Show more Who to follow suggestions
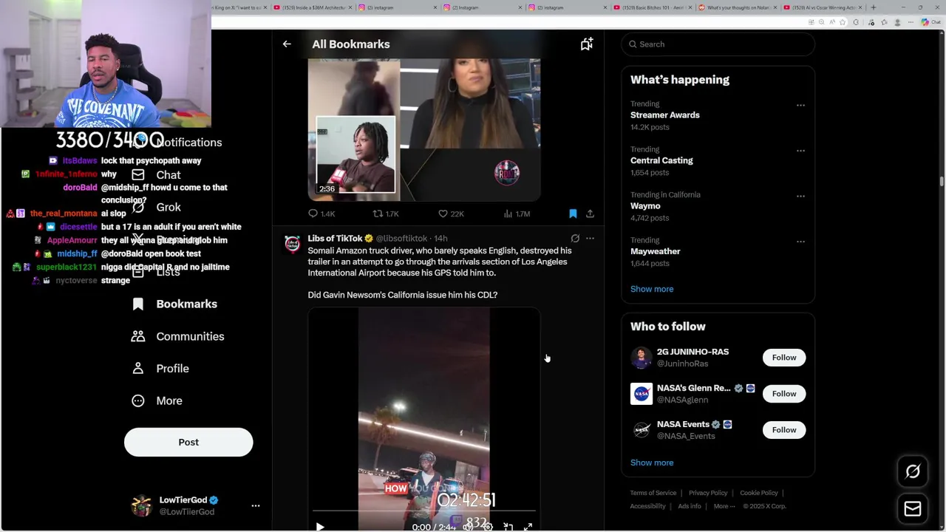 652,463
